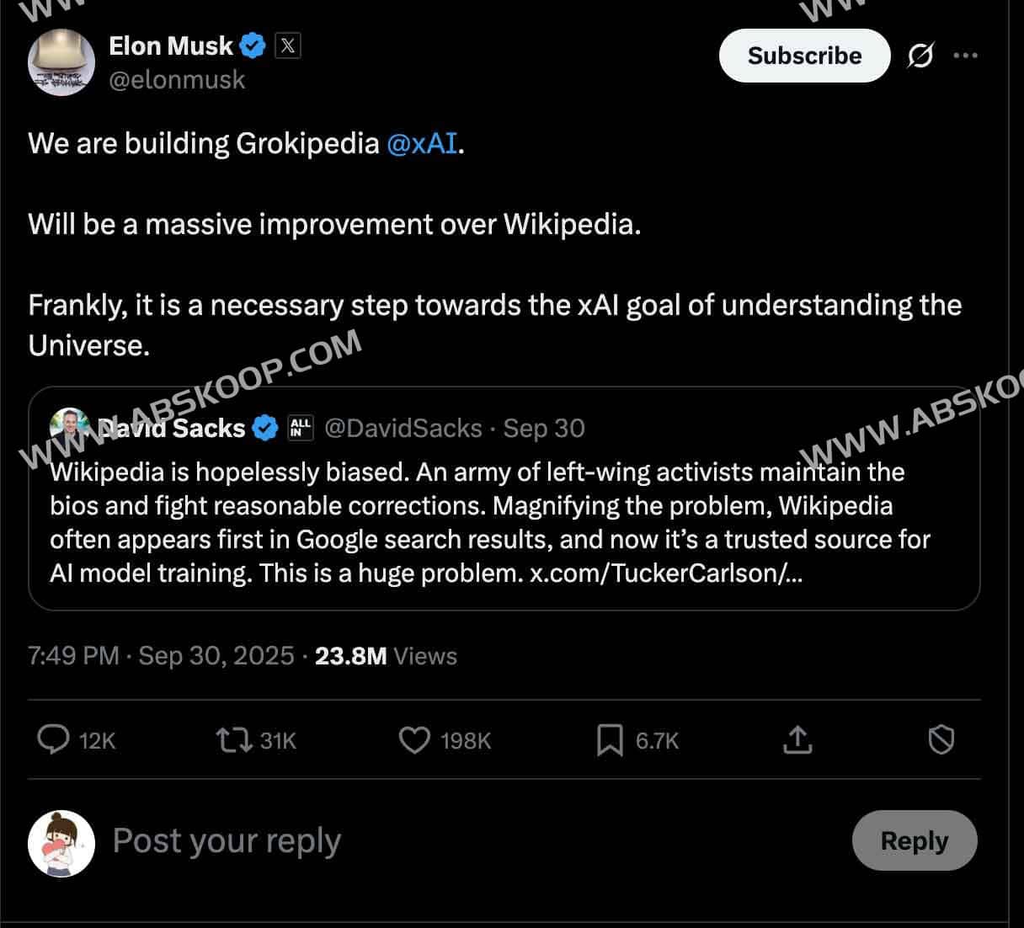The image size is (1024, 928).
Task: Click the shield icon beside share
Action: click(941, 739)
